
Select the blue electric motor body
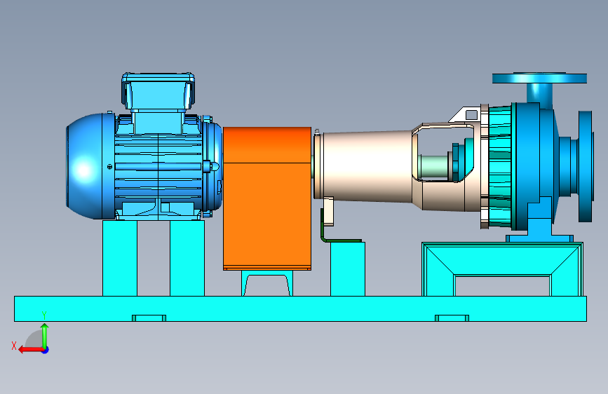[158, 167]
